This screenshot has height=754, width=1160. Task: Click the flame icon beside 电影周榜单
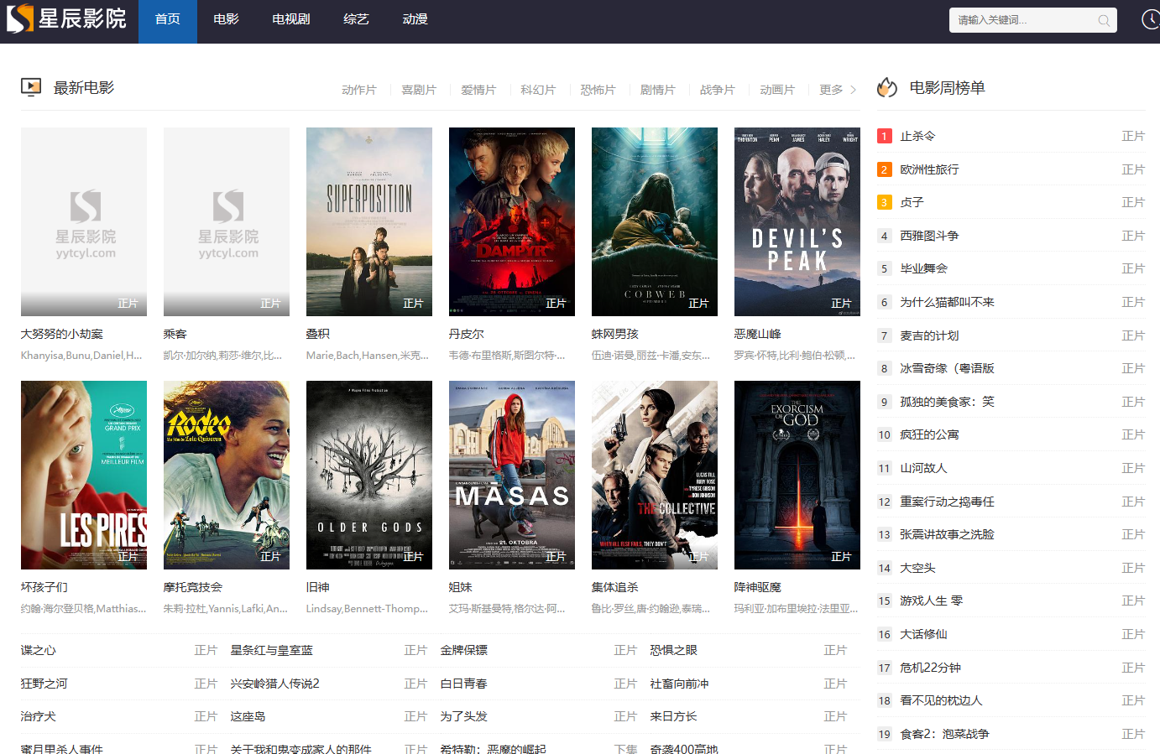[x=887, y=87]
